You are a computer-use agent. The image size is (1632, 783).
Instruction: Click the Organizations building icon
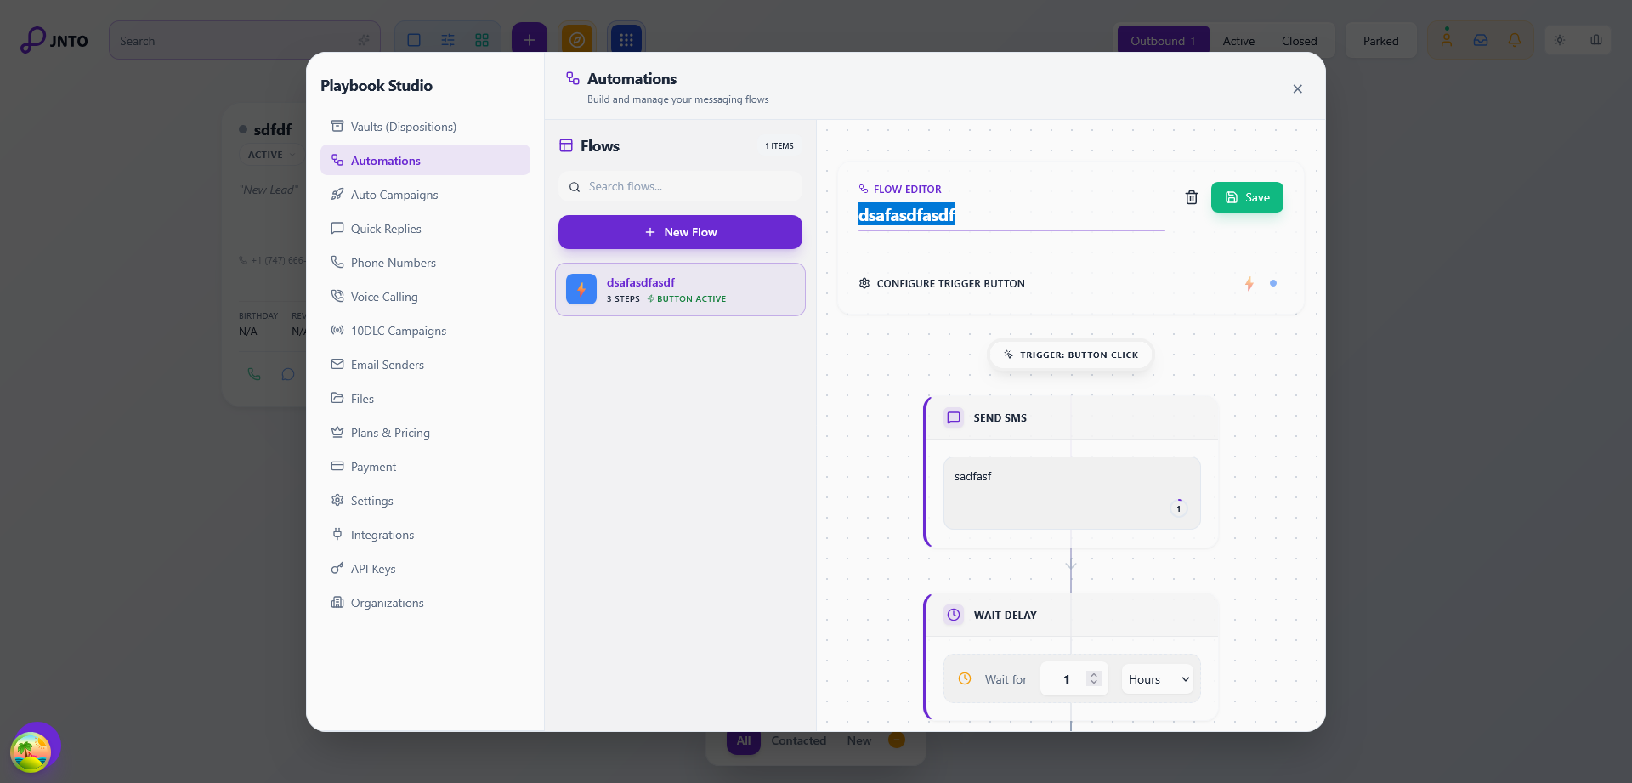337,602
